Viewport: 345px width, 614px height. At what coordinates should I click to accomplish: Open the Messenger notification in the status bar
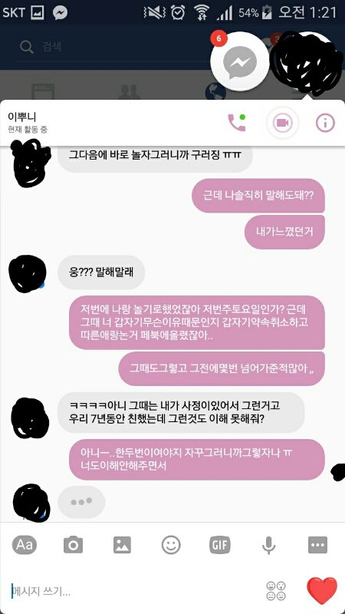coord(60,13)
